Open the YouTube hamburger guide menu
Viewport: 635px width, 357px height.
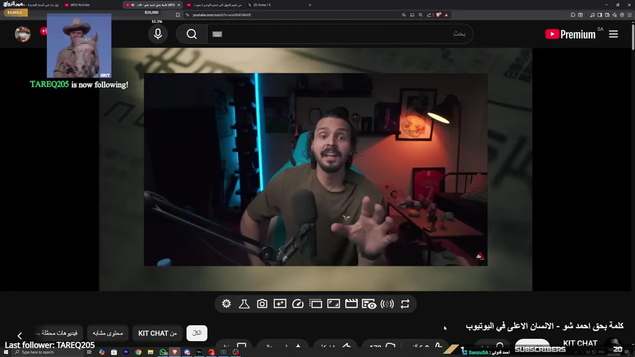coord(614,34)
